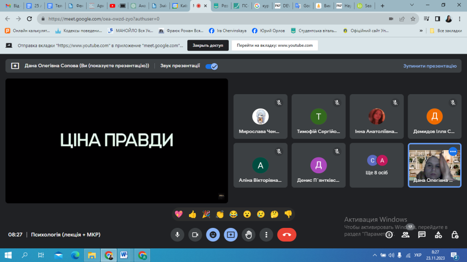
Task: Close the emoji reactions bar
Action: (x=213, y=235)
